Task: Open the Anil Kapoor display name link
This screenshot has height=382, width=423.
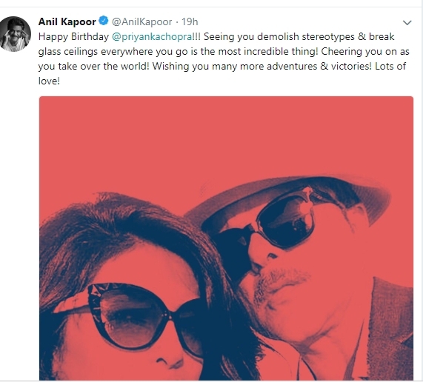Action: (x=67, y=21)
